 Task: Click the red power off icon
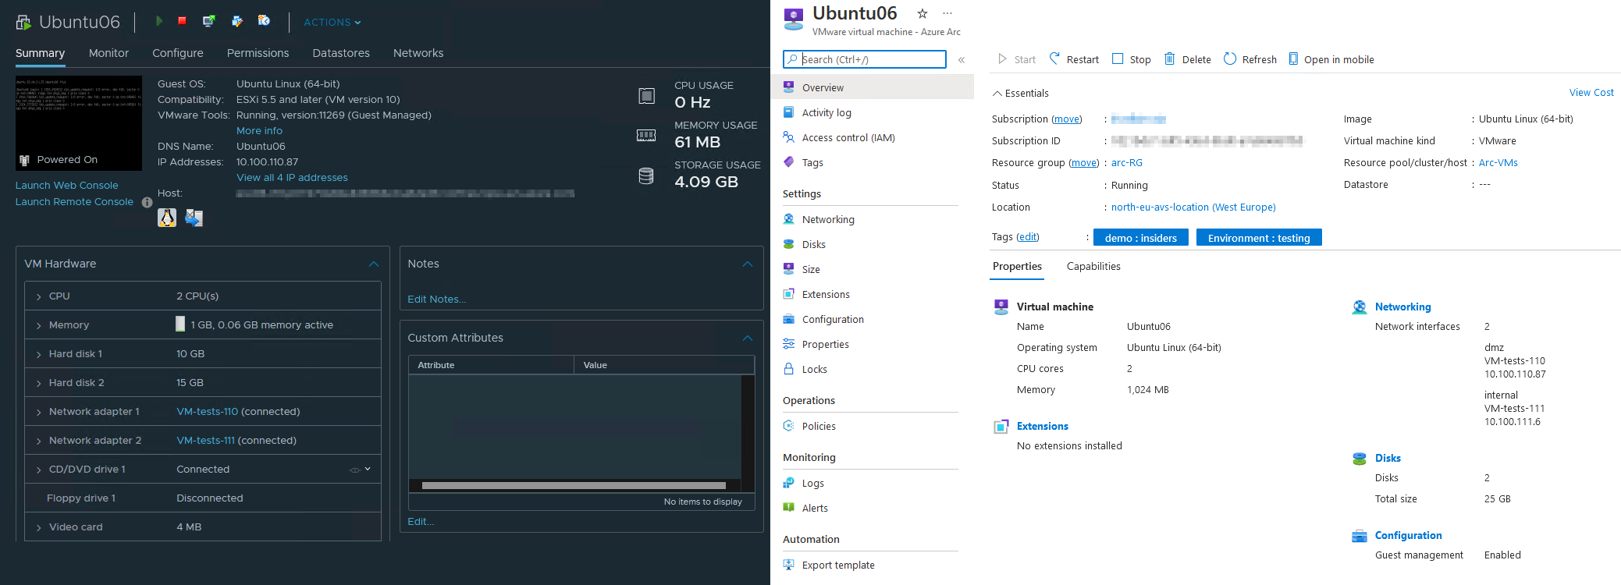click(x=182, y=21)
